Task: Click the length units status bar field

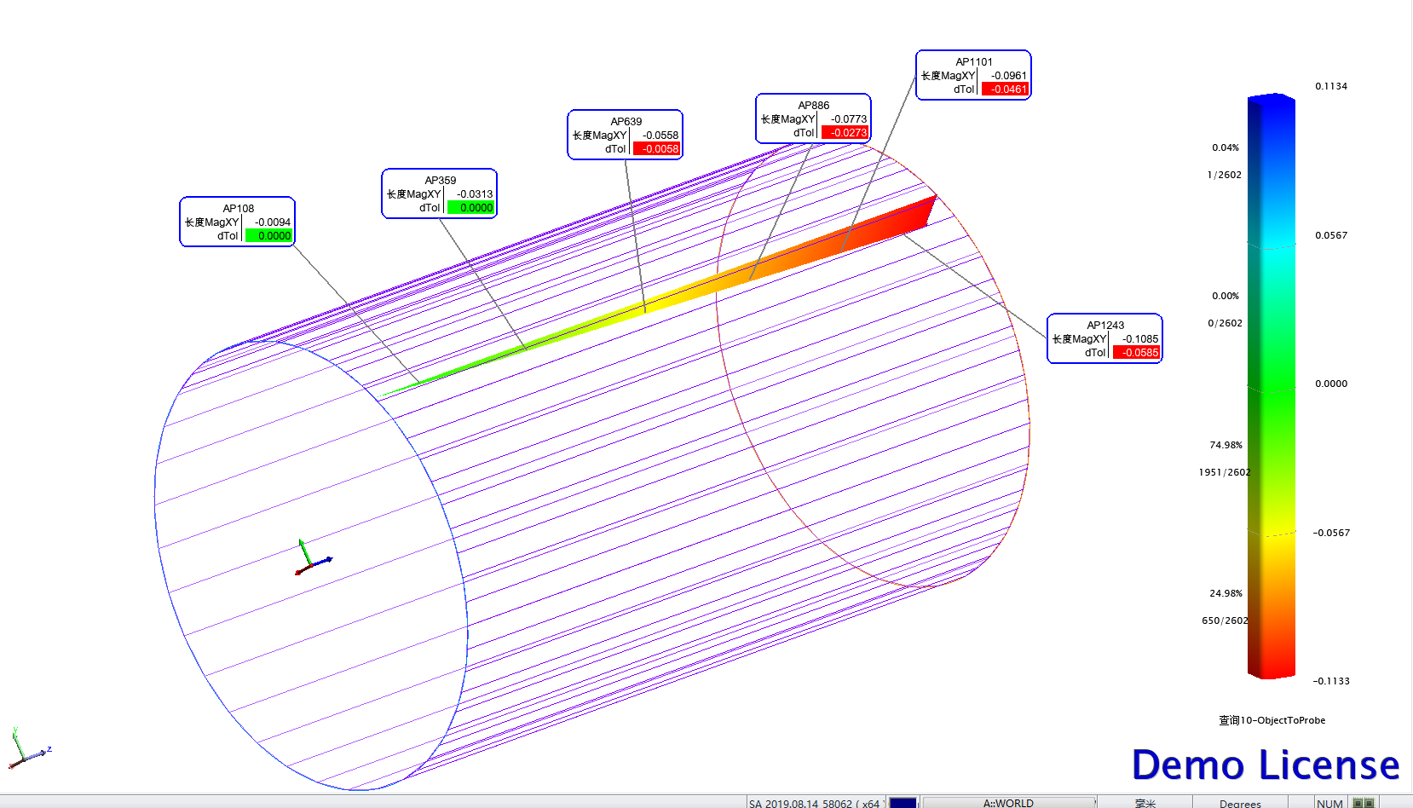Action: [x=1145, y=803]
